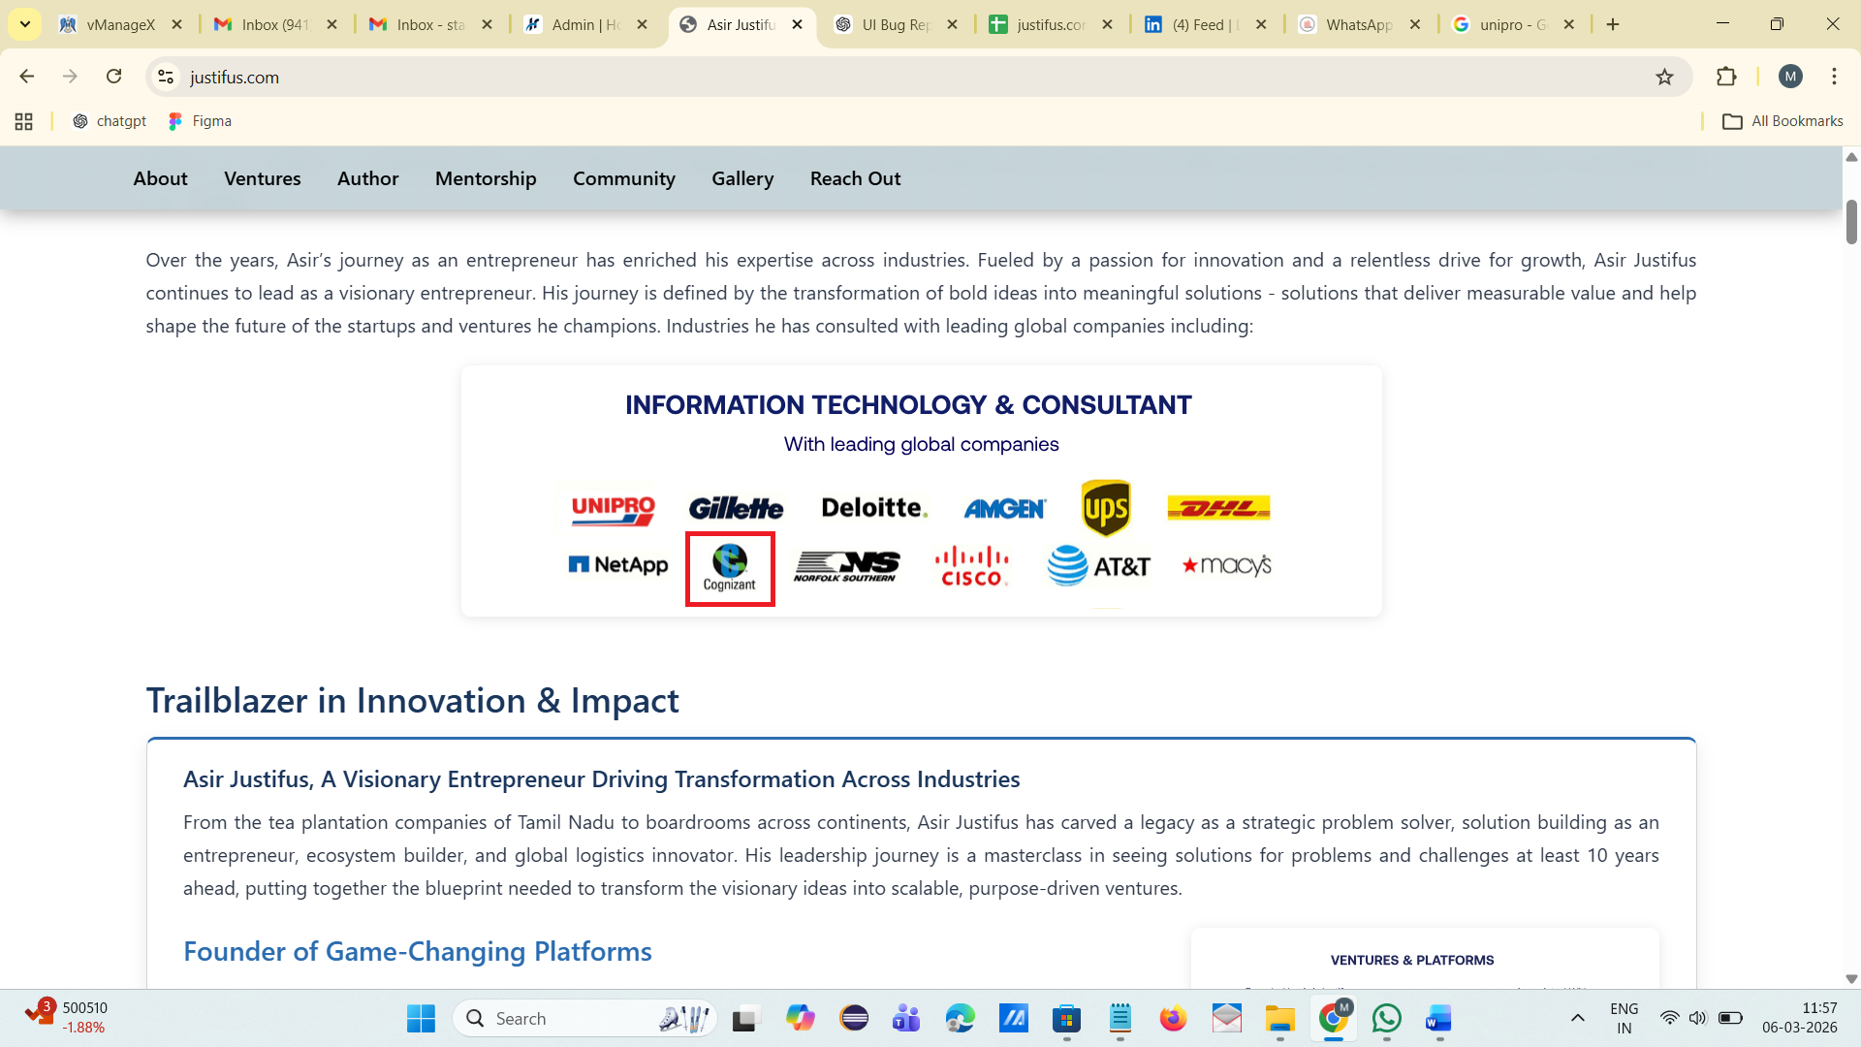Bookmark this page with star icon
The image size is (1861, 1047).
pyautogui.click(x=1664, y=77)
